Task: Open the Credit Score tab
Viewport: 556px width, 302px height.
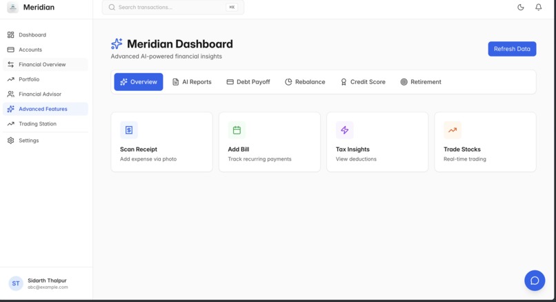Action: tap(363, 82)
